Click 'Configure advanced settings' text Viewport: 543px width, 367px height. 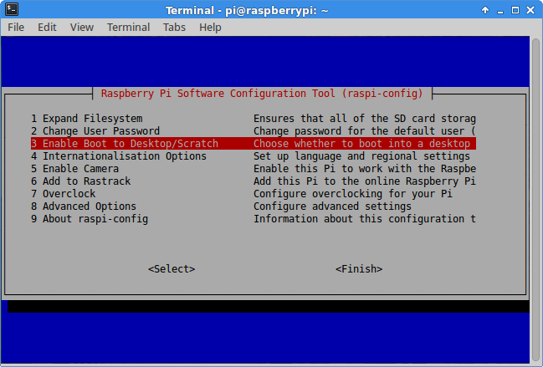tap(332, 206)
